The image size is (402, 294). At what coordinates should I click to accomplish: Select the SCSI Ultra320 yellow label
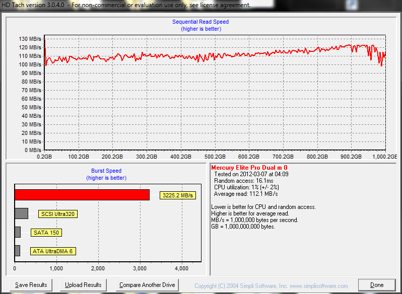[x=58, y=214]
